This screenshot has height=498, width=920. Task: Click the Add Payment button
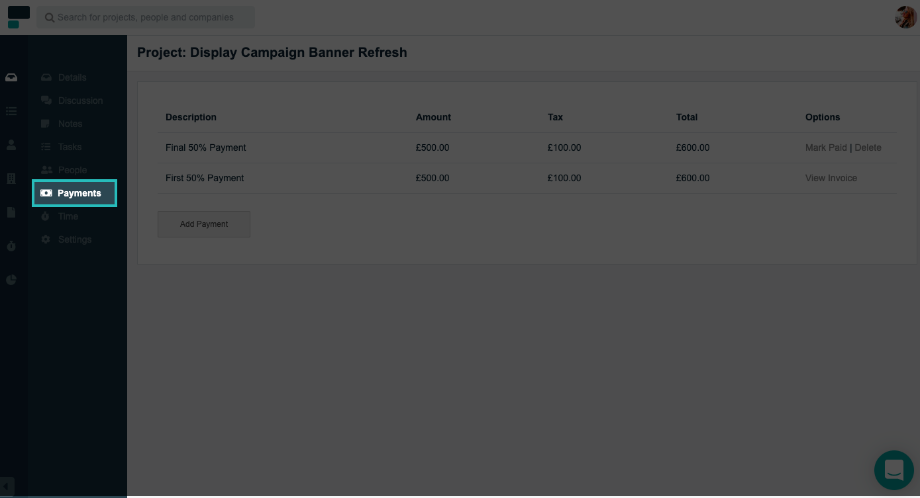[x=204, y=224]
